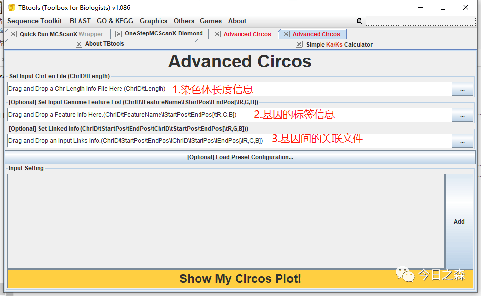Click the Input Links Info field
The image size is (481, 296).
(229, 141)
